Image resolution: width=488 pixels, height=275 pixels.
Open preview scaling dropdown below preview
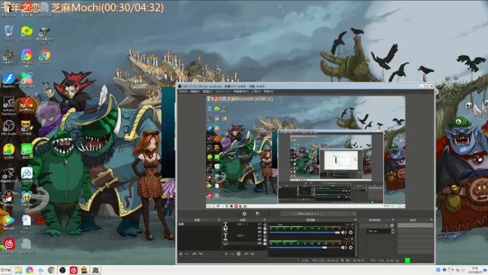coord(318,213)
